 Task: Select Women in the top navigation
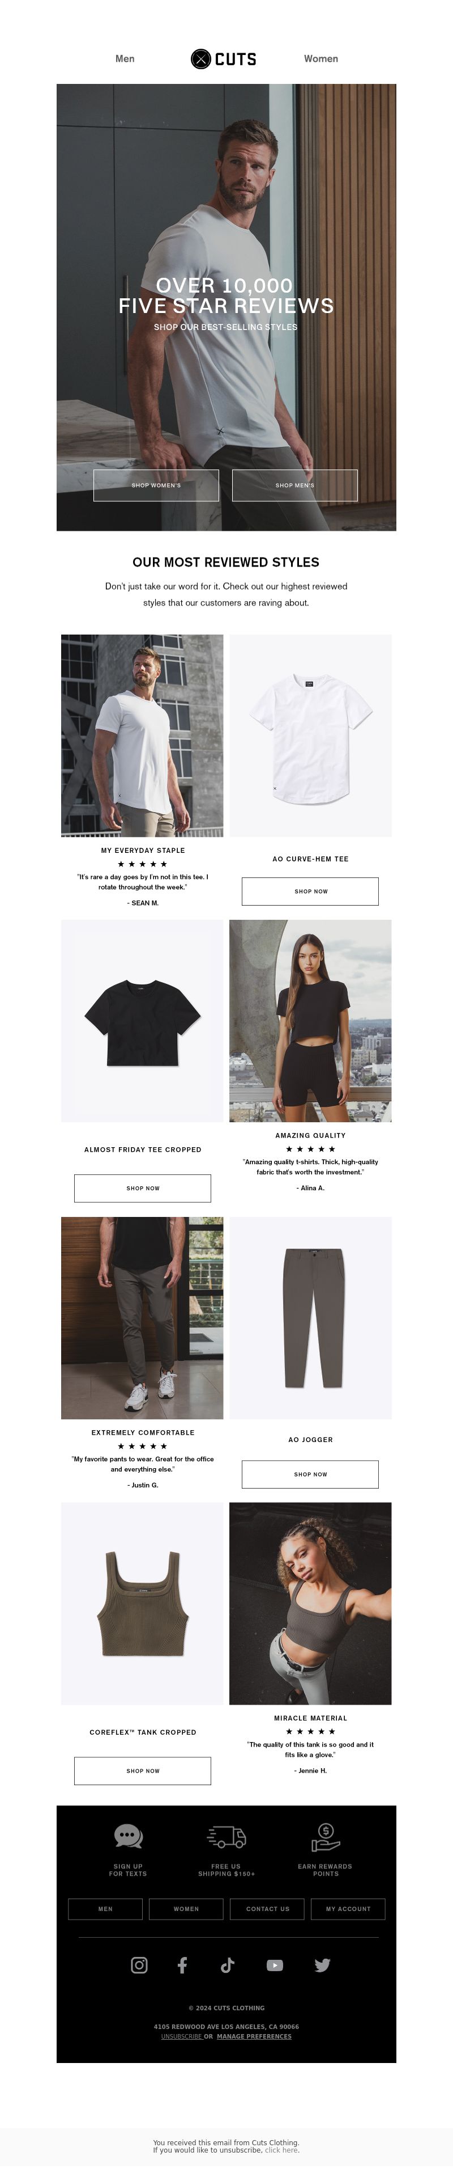(320, 58)
